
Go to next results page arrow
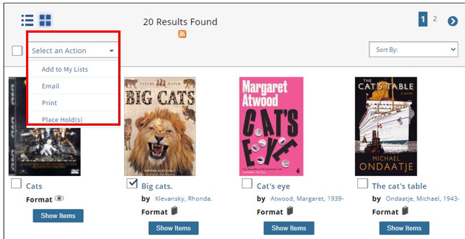tap(453, 21)
